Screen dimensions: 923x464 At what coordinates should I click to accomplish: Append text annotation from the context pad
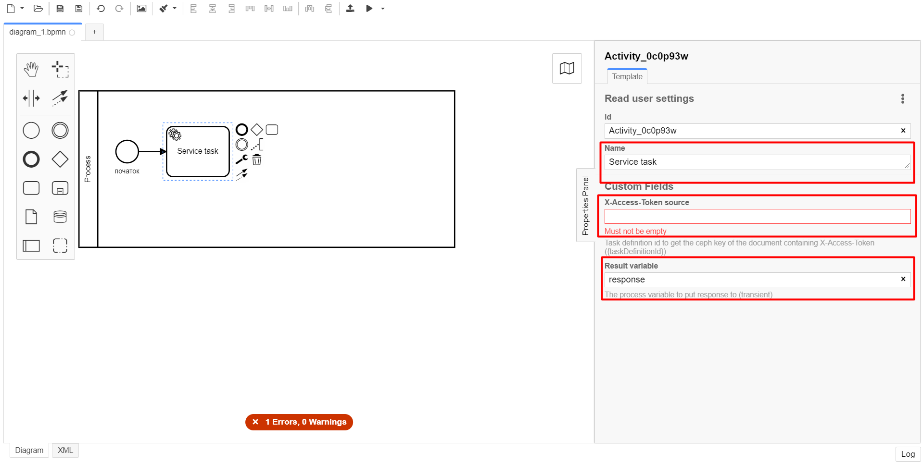pyautogui.click(x=257, y=145)
